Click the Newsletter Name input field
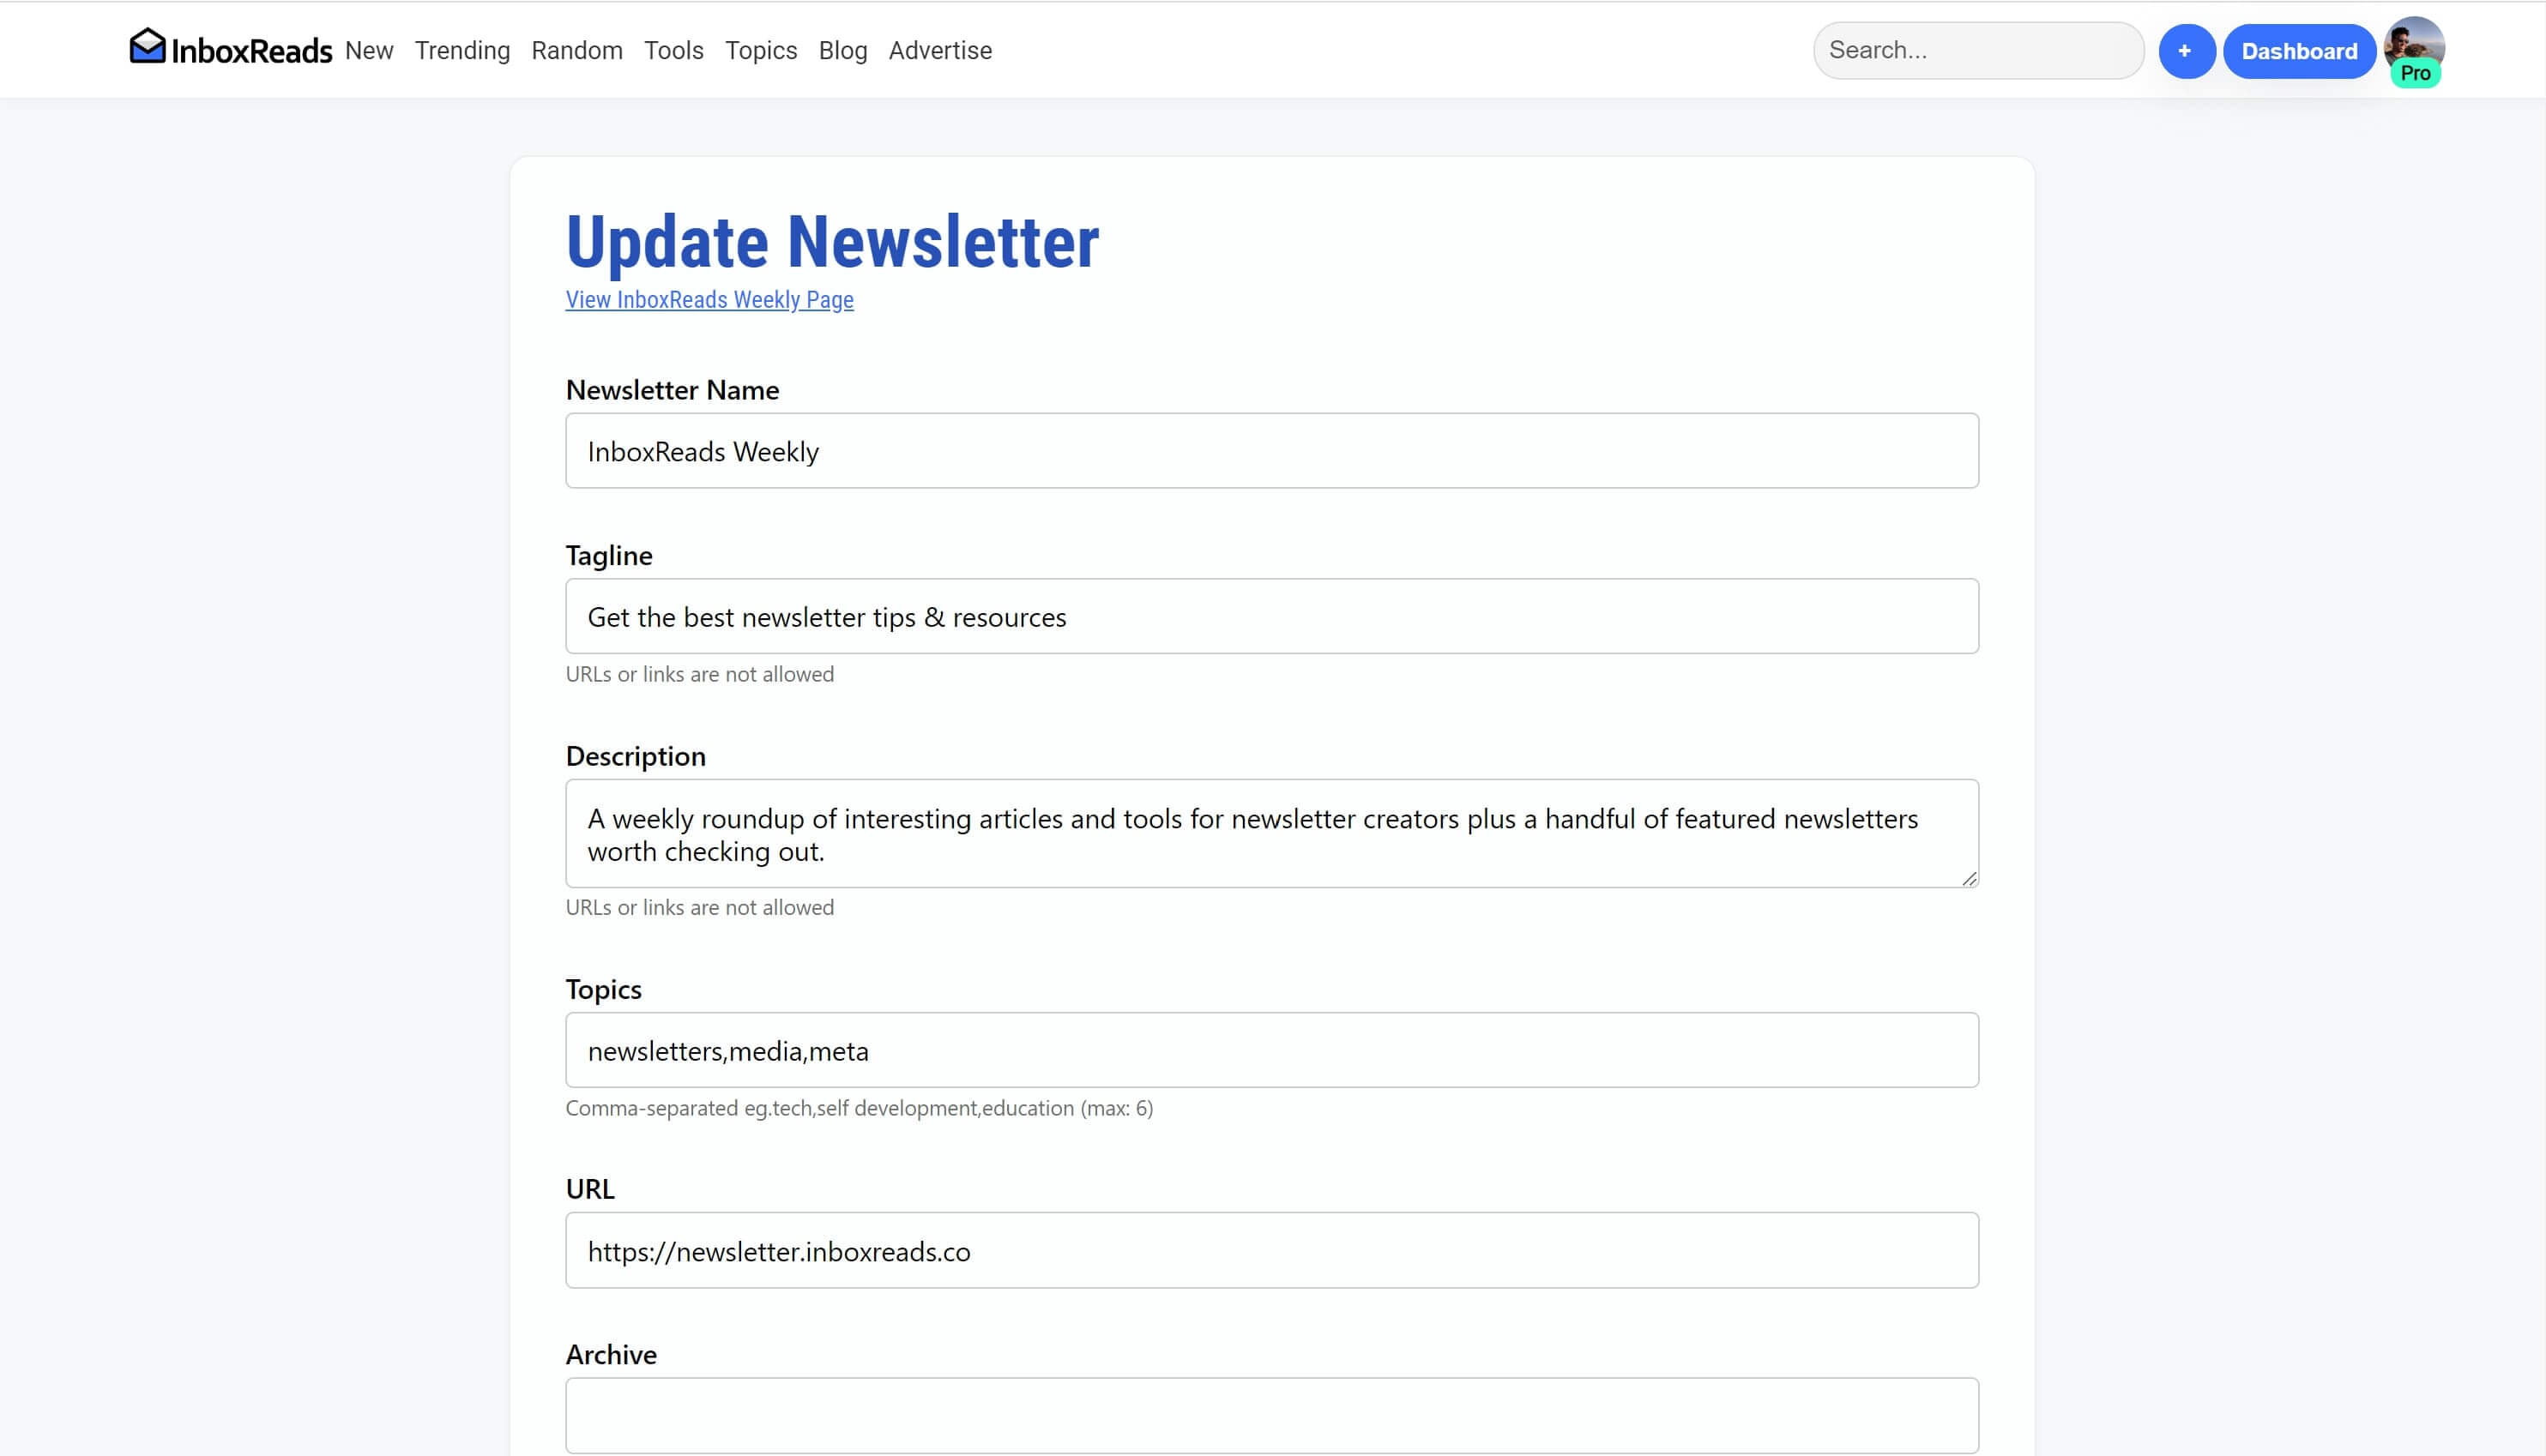 pyautogui.click(x=1273, y=449)
